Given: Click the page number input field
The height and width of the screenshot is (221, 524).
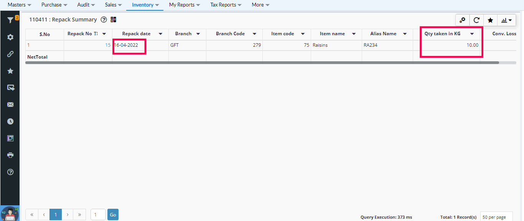Looking at the screenshot, I should pos(98,214).
